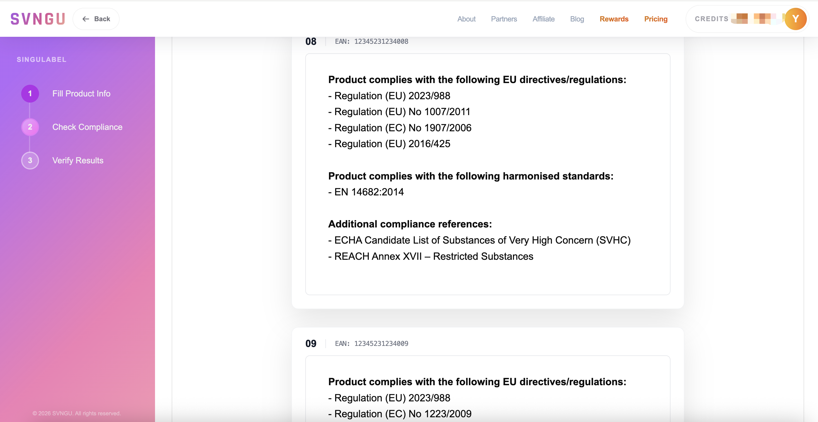Image resolution: width=818 pixels, height=422 pixels.
Task: Select step 1 circle icon
Action: tap(30, 94)
